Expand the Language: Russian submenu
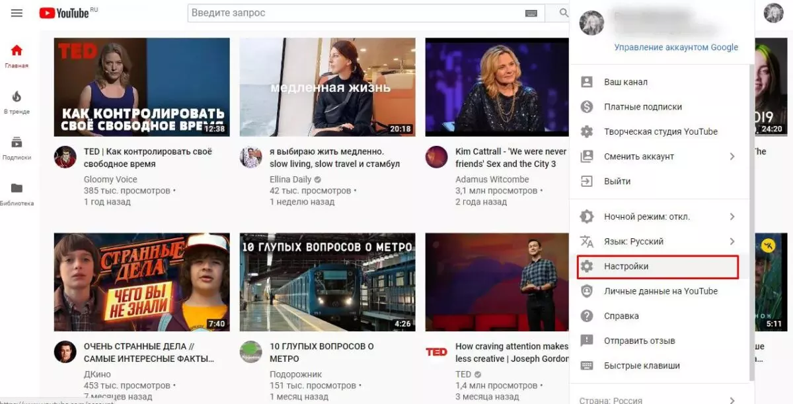This screenshot has height=404, width=793. [659, 242]
